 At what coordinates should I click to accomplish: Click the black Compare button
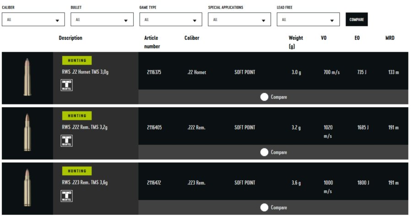[x=357, y=19]
